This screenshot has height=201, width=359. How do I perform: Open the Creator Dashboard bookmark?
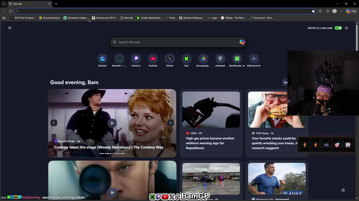pyautogui.click(x=149, y=18)
